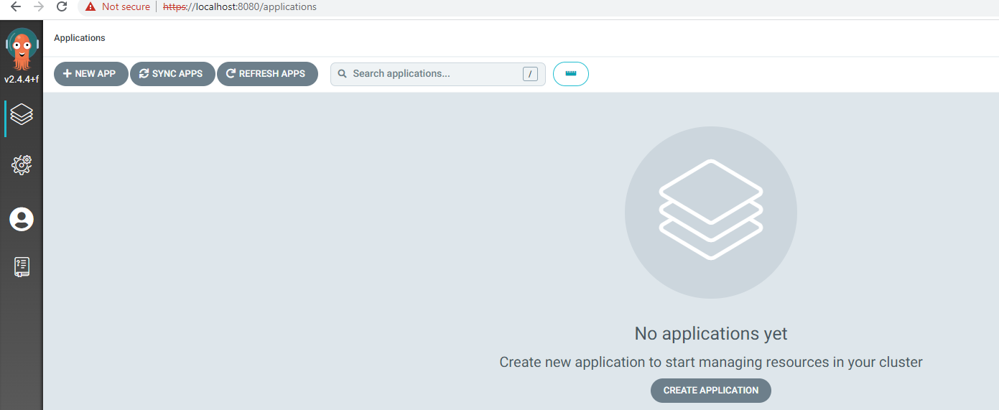The height and width of the screenshot is (410, 999).
Task: Open the Documentation book icon
Action: click(22, 267)
